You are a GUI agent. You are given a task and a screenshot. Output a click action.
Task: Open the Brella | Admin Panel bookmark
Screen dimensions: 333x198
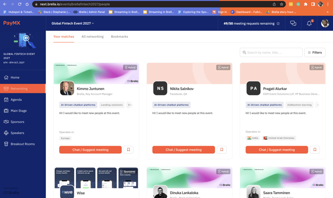click(90, 12)
